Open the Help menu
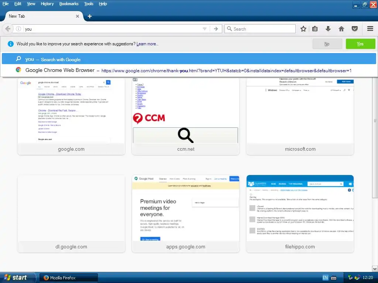The image size is (378, 283). coord(103,4)
